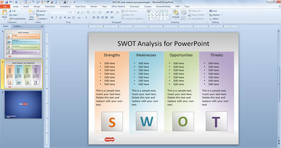This screenshot has width=281, height=148.
Task: Open Shape Fill options
Action: click(x=195, y=11)
